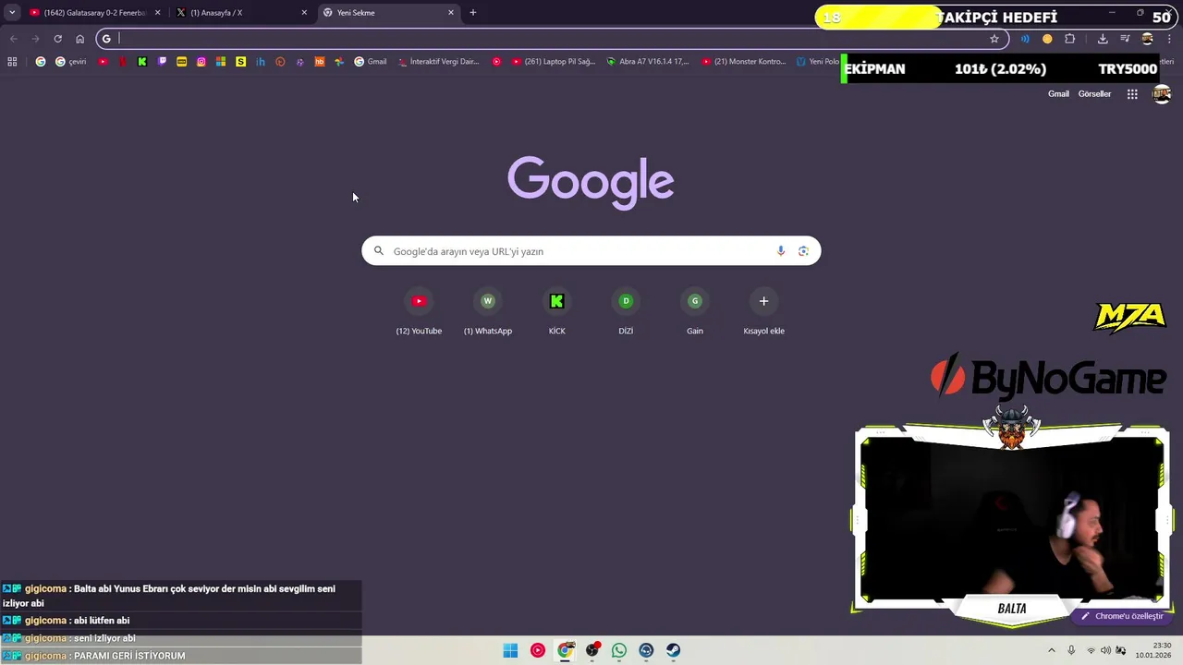
Task: Click the Gmail link on Google page
Action: click(1058, 94)
